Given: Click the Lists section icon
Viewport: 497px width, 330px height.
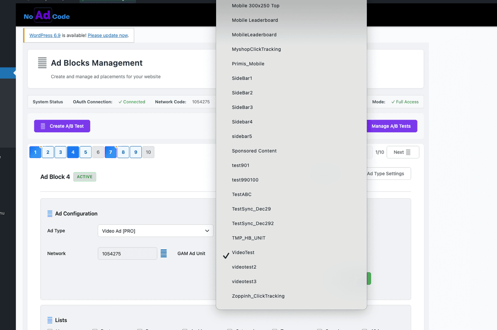Looking at the screenshot, I should coord(49,320).
